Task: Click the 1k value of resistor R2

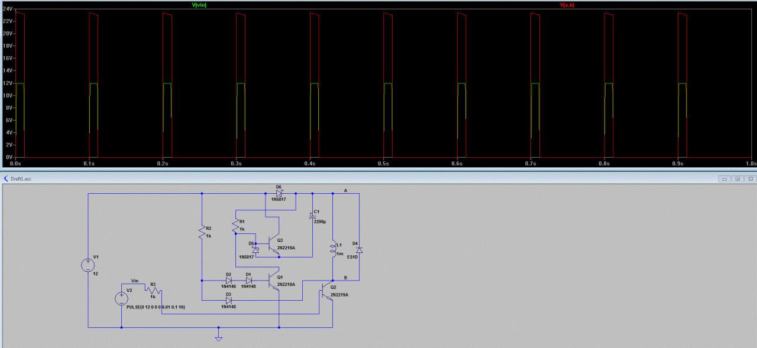Action: 208,236
